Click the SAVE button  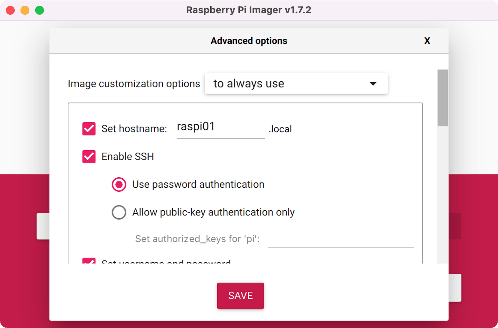240,296
